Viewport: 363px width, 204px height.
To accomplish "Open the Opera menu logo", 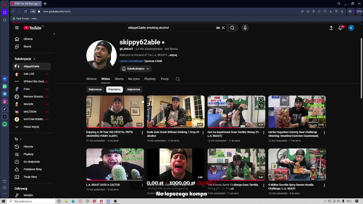I will 5,4.
